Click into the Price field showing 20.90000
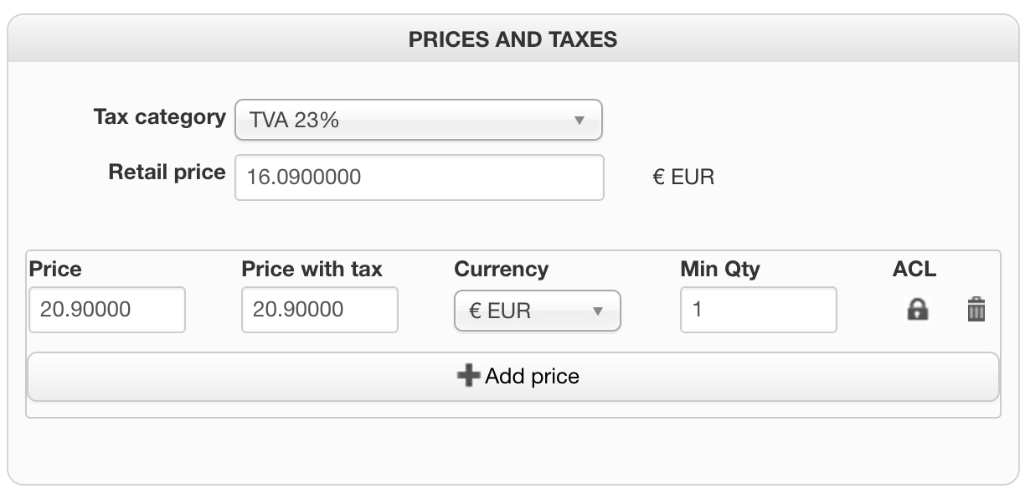Viewport: 1025px width, 504px height. tap(106, 310)
